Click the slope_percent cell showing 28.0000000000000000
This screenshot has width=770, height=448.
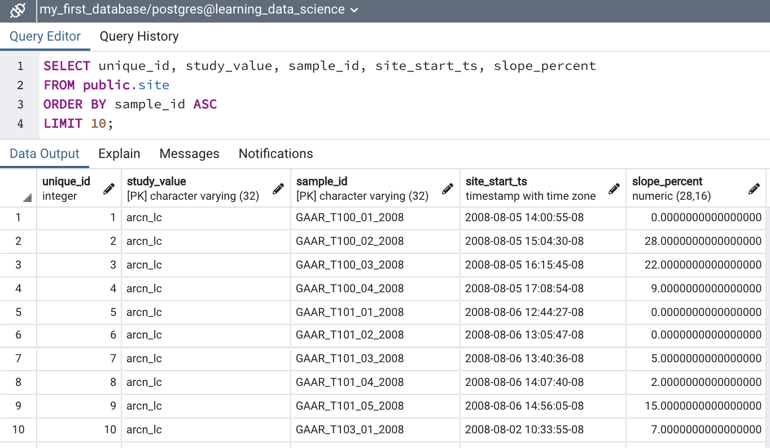[703, 241]
